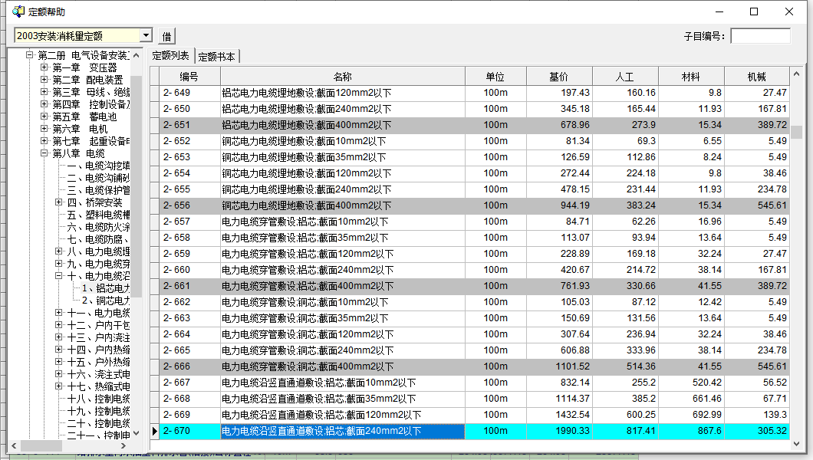813x460 pixels.
Task: Collapse the 第八章 电缆 node
Action: [44, 153]
